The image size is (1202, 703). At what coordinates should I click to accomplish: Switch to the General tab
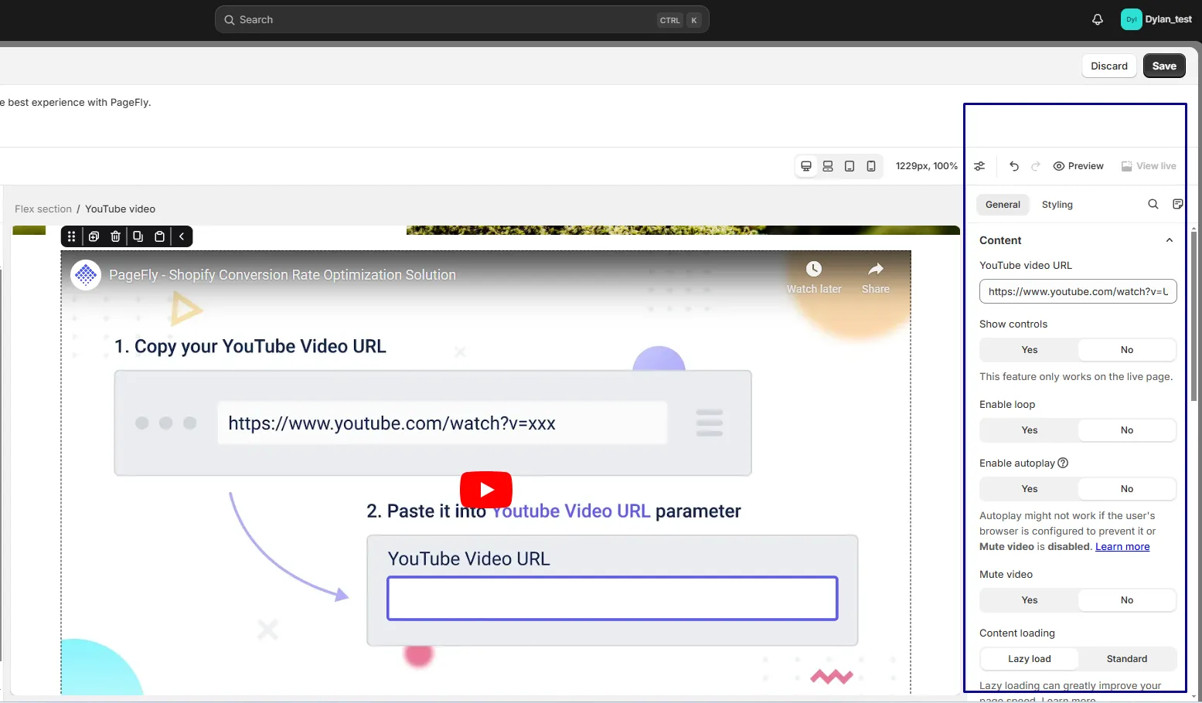(x=1003, y=204)
